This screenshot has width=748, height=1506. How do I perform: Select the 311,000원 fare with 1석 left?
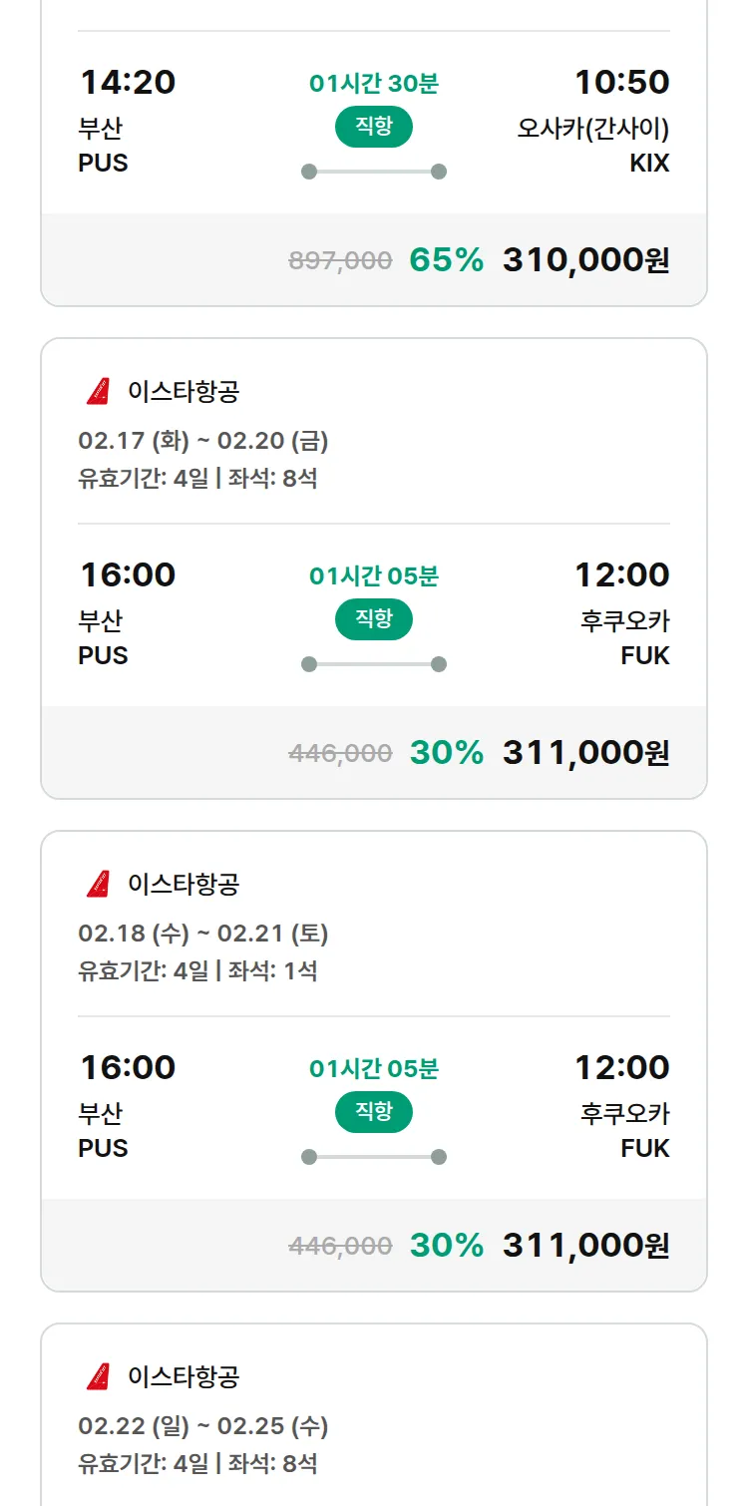[x=585, y=1246]
